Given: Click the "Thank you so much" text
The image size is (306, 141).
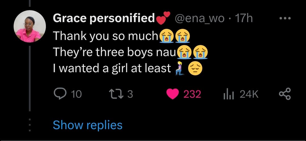Looking at the screenshot, I should 105,36.
